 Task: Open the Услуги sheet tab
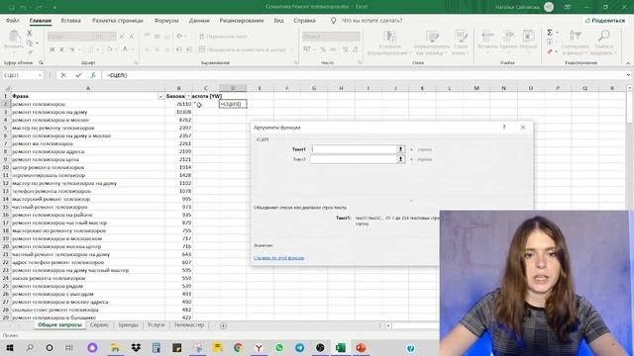point(157,325)
